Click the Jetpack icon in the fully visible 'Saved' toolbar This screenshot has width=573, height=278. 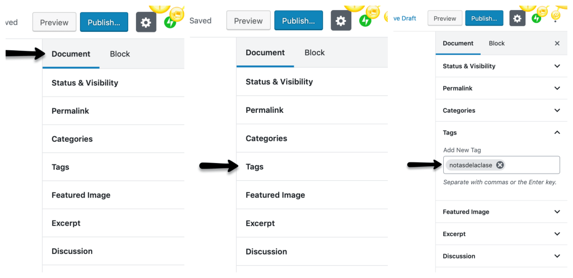pos(365,21)
